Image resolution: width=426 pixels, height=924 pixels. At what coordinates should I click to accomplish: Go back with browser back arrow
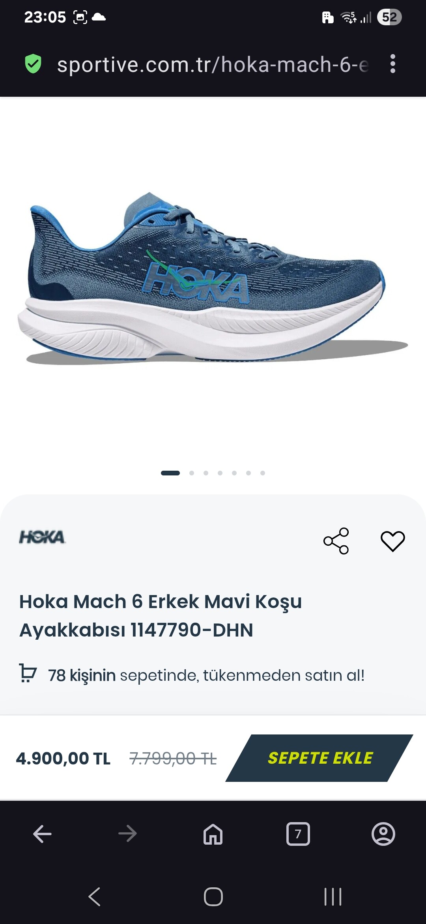(42, 834)
